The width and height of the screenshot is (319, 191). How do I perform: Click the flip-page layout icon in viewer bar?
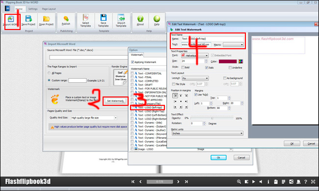pyautogui.click(x=246, y=182)
